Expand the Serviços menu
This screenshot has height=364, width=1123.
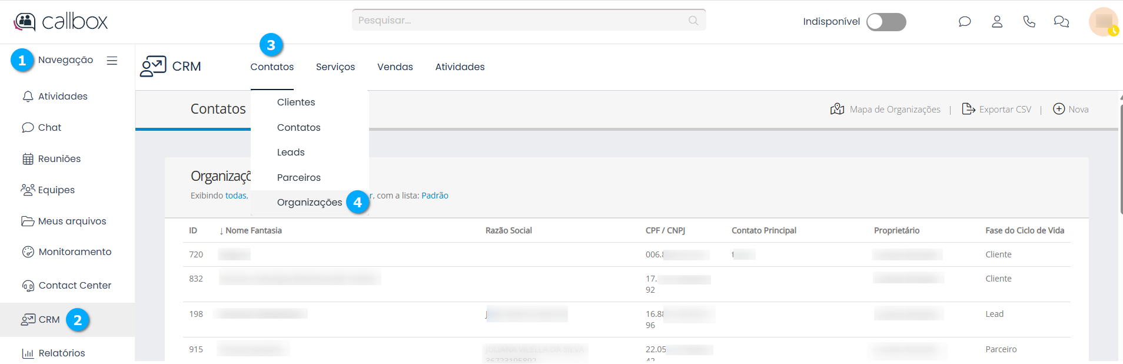click(335, 67)
